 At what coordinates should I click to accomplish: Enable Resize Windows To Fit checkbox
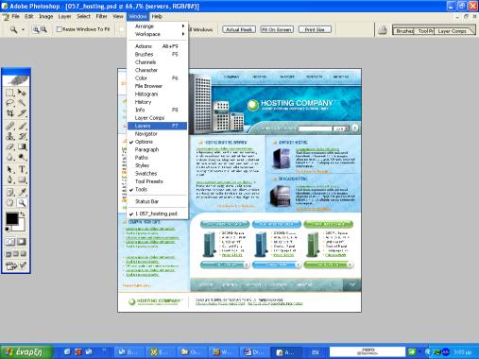(59, 29)
